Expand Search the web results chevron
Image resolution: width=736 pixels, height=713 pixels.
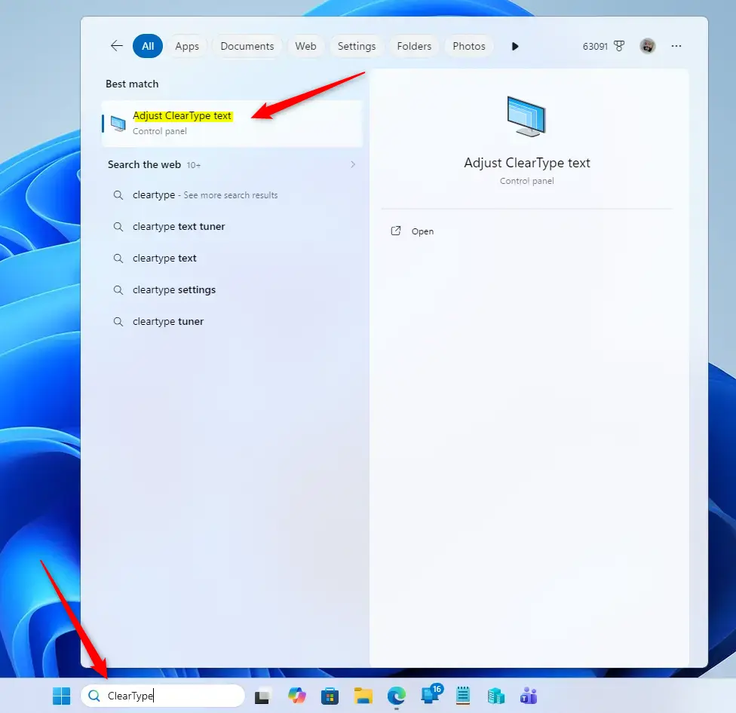(x=353, y=164)
